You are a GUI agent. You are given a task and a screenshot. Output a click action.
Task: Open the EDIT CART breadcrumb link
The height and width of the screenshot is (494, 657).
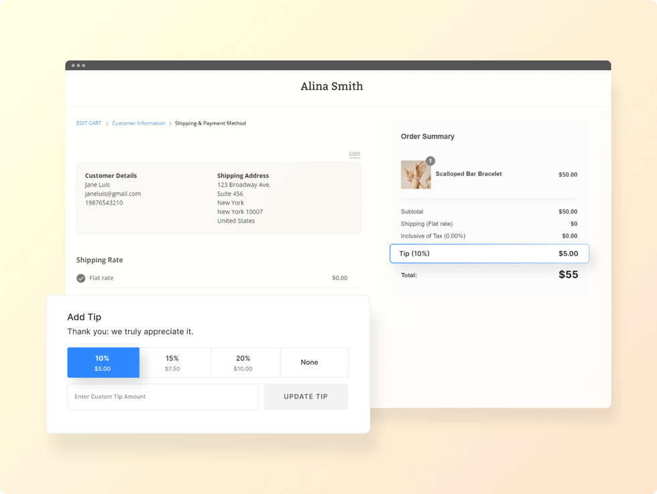tap(88, 123)
